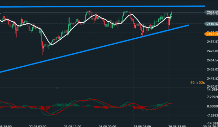Screen dimensions: 218x127
Task: Click the 28.08 05:00 time axis label
Action: pyautogui.click(x=142, y=126)
